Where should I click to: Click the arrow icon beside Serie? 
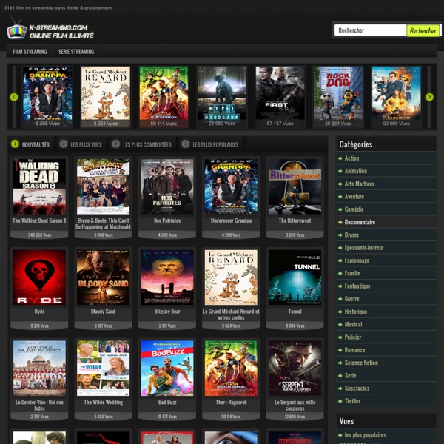(340, 376)
